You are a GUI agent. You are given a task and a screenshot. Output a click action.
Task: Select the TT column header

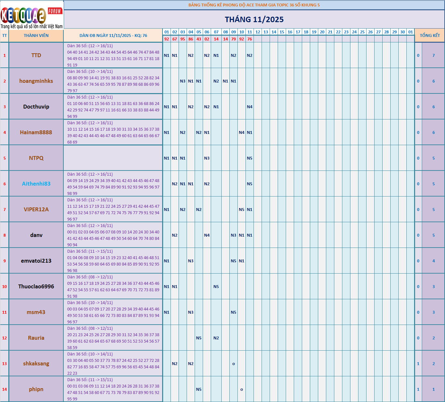pyautogui.click(x=5, y=36)
